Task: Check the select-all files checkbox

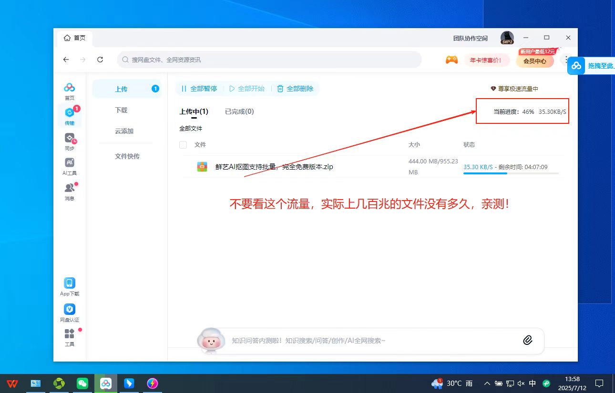Action: [183, 144]
